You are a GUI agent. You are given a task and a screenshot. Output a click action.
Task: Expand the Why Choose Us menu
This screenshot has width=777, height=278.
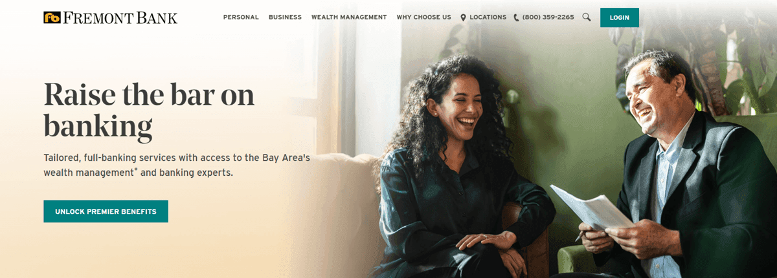pos(423,17)
